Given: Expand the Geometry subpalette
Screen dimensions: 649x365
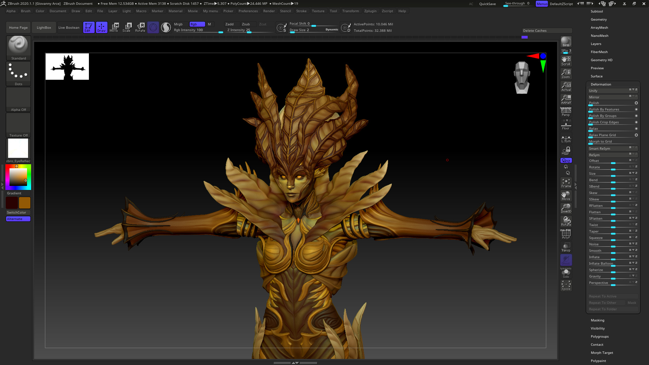Looking at the screenshot, I should pyautogui.click(x=599, y=19).
